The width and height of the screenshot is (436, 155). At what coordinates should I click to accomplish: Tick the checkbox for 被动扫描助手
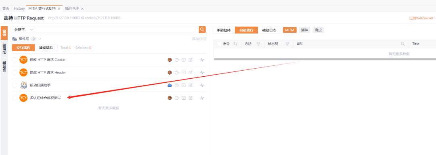(15, 85)
